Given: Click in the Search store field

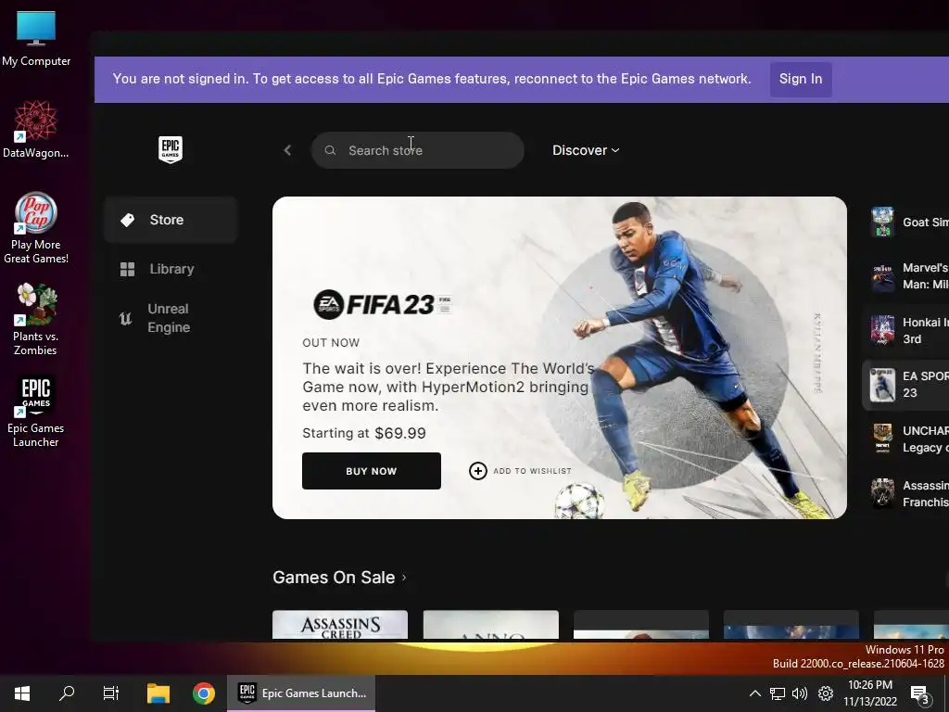Looking at the screenshot, I should coord(418,150).
